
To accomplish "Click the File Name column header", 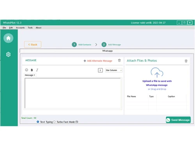I will pyautogui.click(x=131, y=97).
